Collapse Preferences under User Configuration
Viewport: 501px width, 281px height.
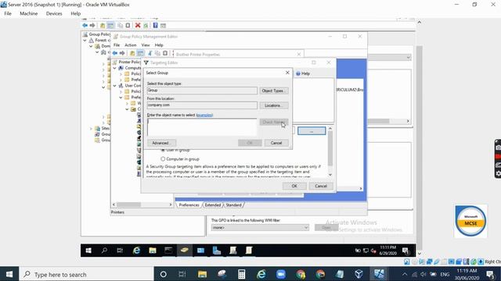(121, 97)
